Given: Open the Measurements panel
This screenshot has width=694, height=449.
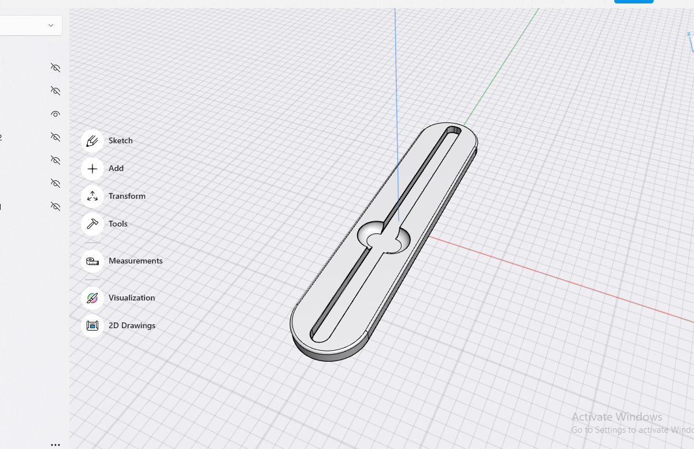Looking at the screenshot, I should [92, 261].
